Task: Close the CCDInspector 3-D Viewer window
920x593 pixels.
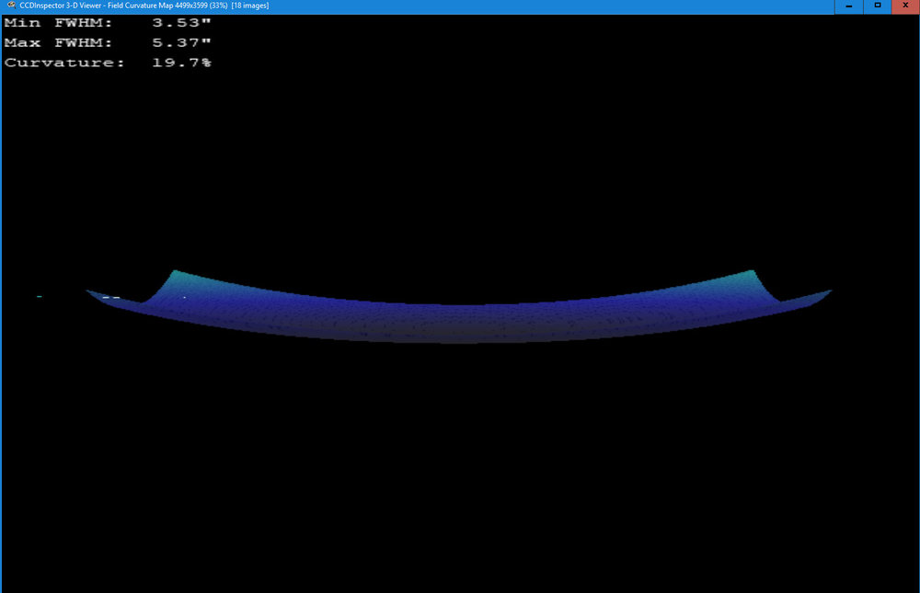Action: pos(905,6)
